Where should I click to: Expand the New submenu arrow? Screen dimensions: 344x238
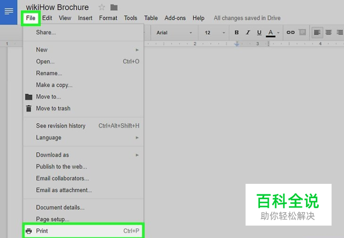point(137,50)
